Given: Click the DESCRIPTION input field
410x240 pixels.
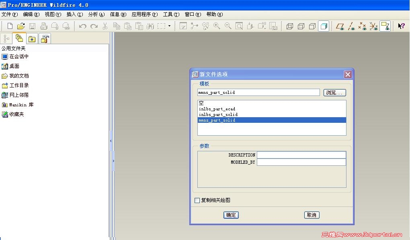Looking at the screenshot, I should tap(301, 155).
